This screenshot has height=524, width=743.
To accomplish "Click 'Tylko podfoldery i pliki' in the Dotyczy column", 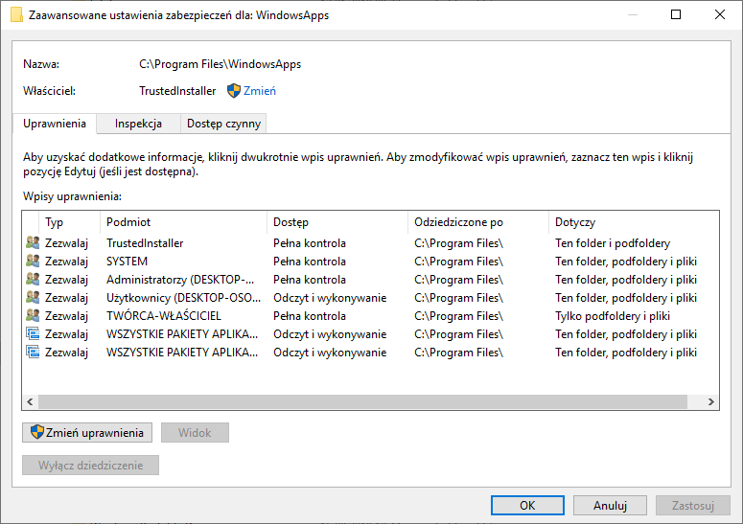I will click(613, 316).
